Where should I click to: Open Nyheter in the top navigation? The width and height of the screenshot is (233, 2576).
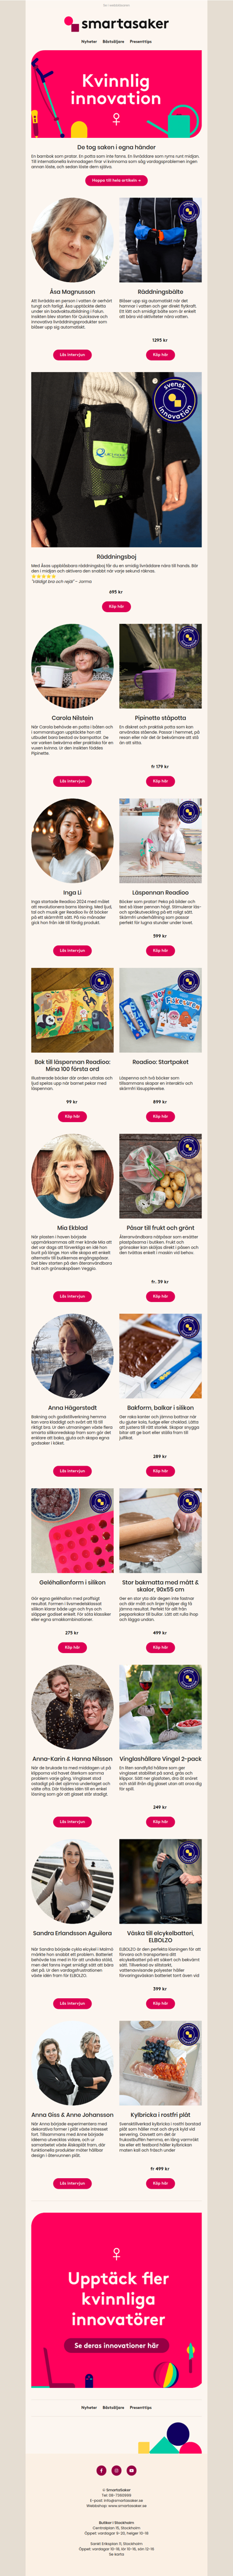click(90, 42)
